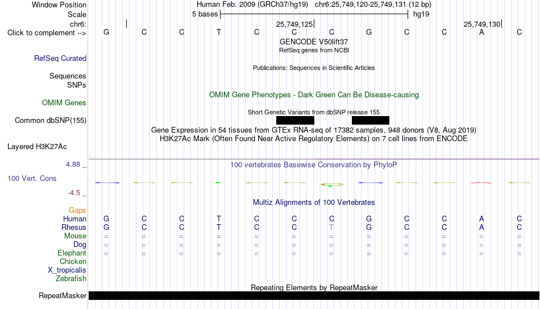The height and width of the screenshot is (309, 540).
Task: Click the T base in Human row
Action: (219, 219)
